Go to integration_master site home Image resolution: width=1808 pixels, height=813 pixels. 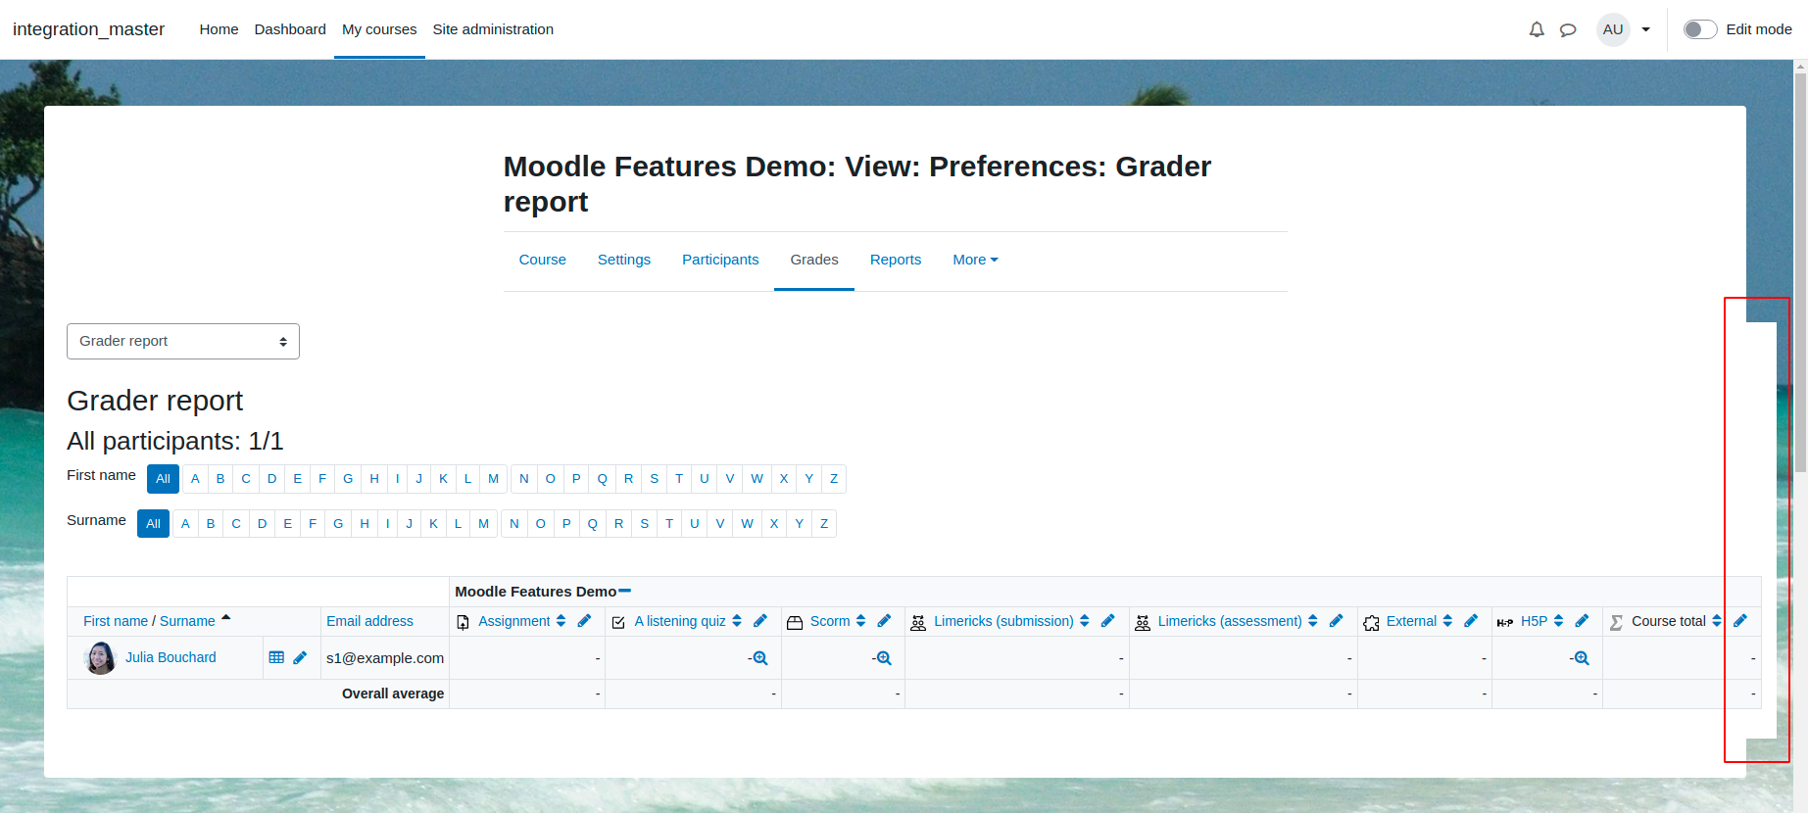tap(88, 29)
